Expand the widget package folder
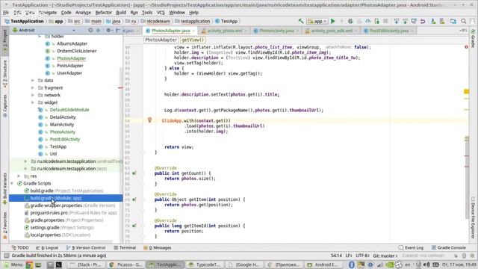Image resolution: width=478 pixels, height=269 pixels. pyautogui.click(x=33, y=102)
